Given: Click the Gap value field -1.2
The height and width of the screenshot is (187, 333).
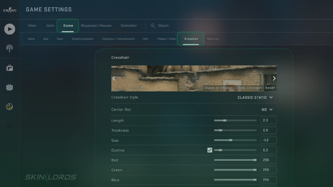Looking at the screenshot, I should [268, 140].
